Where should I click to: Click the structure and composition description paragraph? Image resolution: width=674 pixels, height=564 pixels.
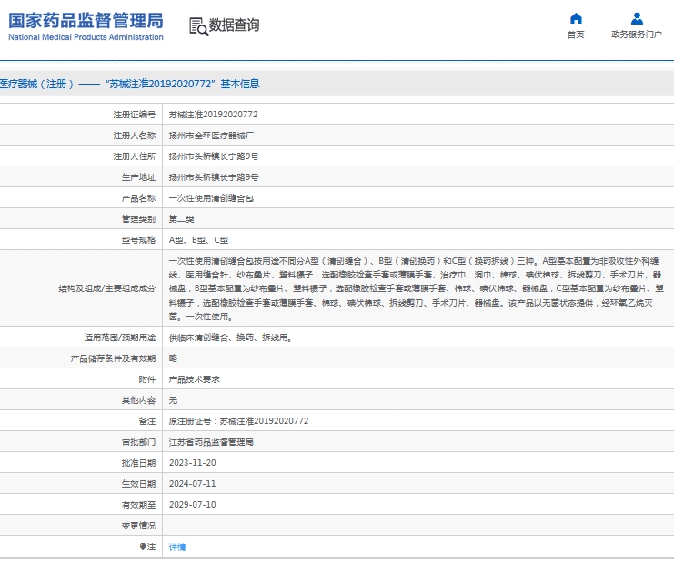coord(416,288)
